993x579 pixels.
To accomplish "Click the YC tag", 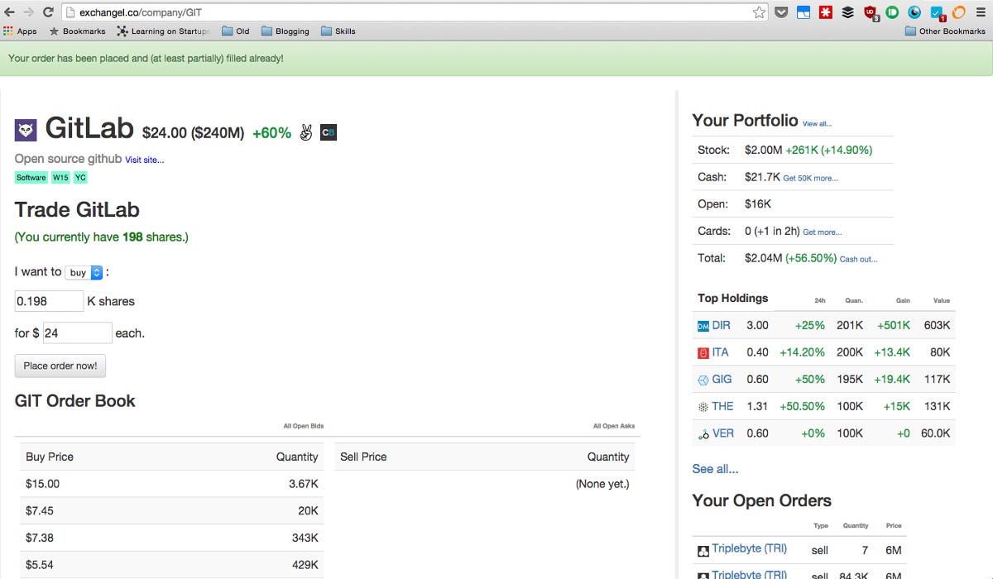I will tap(80, 178).
